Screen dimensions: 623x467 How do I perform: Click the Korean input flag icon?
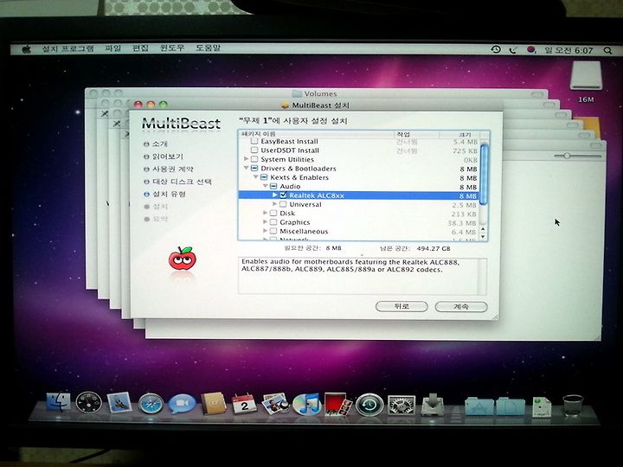click(x=530, y=49)
